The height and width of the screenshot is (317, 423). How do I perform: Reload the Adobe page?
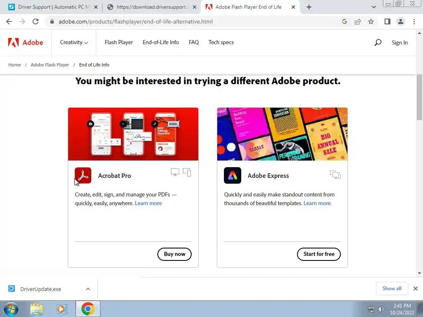pyautogui.click(x=36, y=21)
